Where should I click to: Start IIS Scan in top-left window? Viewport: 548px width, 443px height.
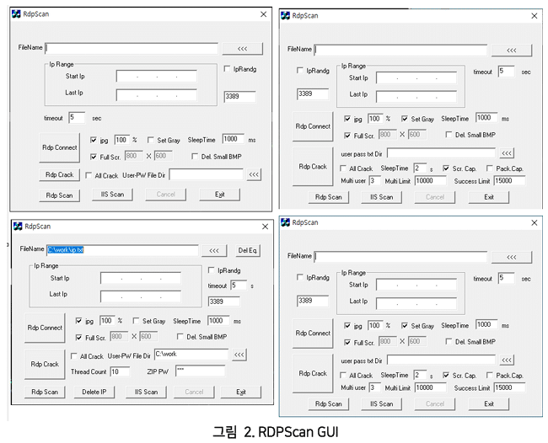(112, 195)
